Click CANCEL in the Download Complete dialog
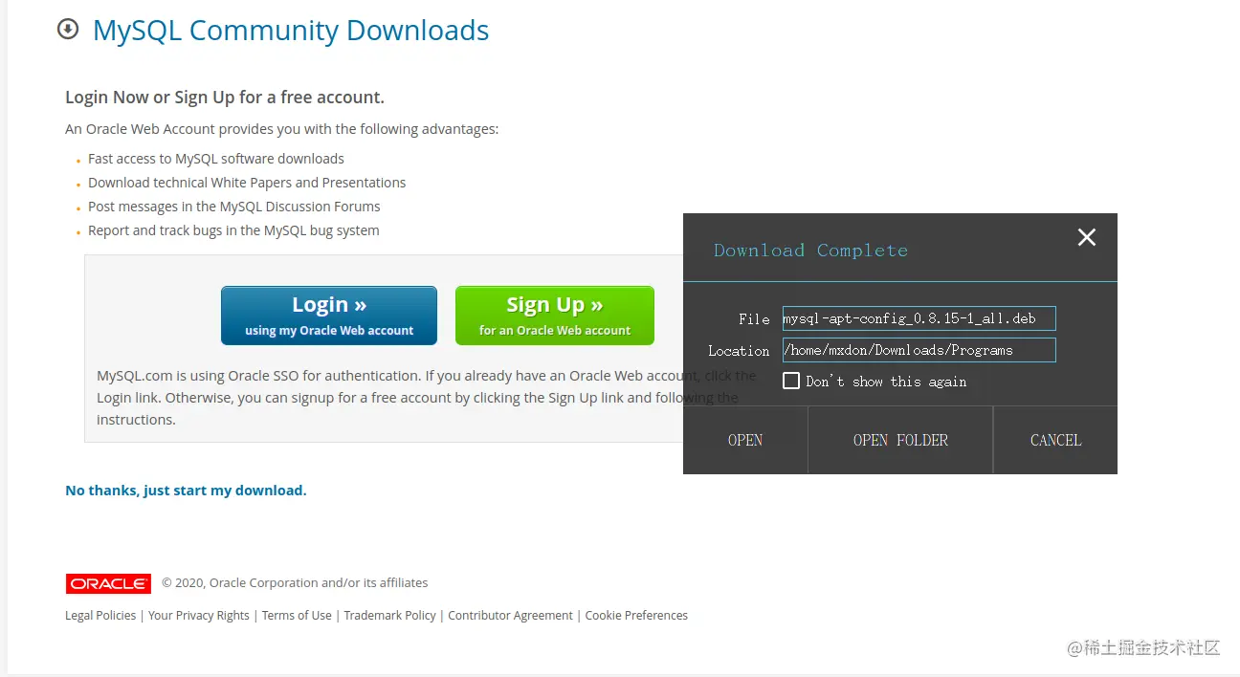The image size is (1240, 677). click(x=1055, y=440)
